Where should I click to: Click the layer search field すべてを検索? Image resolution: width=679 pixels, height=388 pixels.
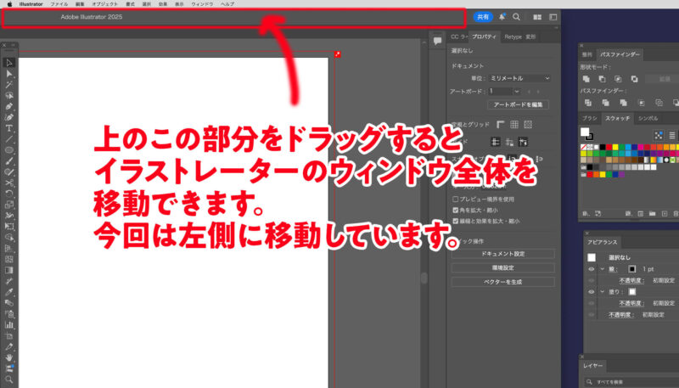(632, 382)
